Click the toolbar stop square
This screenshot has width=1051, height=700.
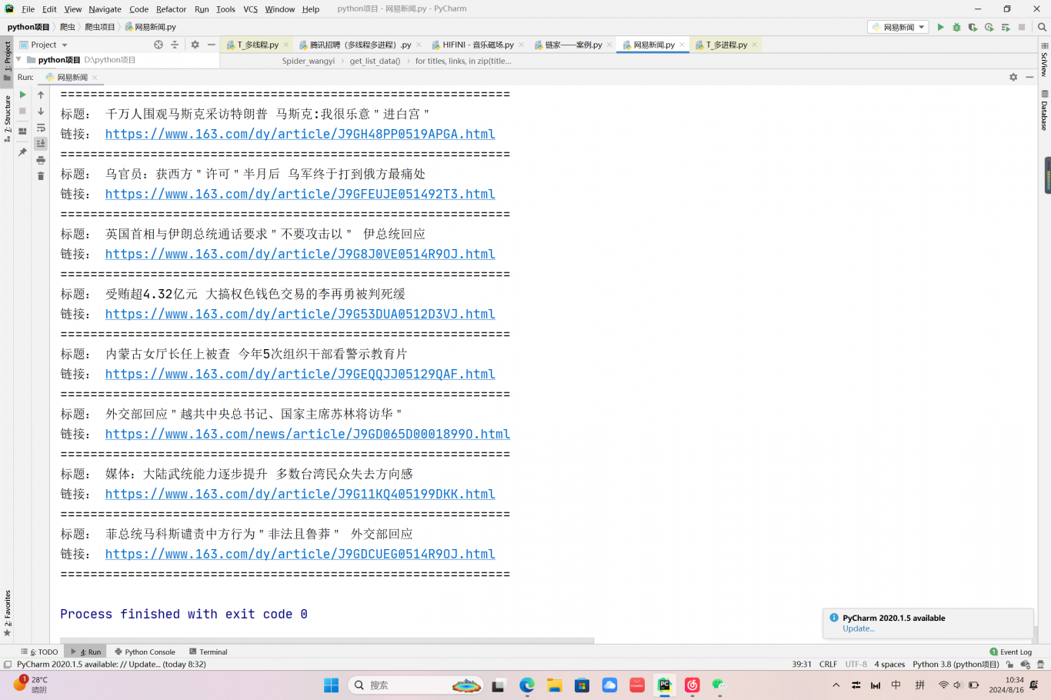[1022, 27]
